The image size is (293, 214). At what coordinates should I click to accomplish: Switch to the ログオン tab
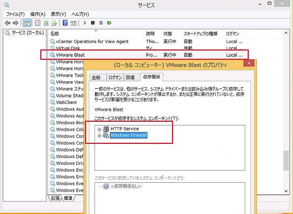click(115, 78)
